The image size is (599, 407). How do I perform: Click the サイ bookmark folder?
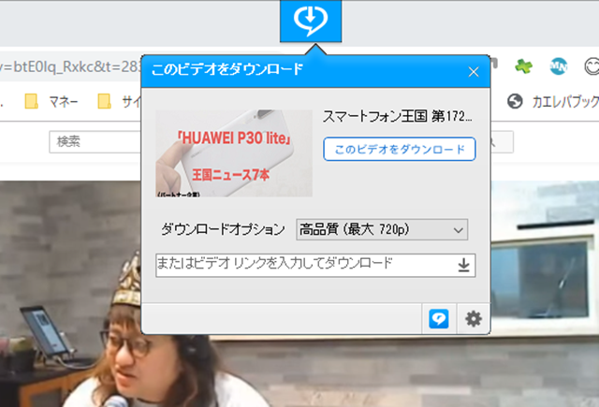click(119, 102)
